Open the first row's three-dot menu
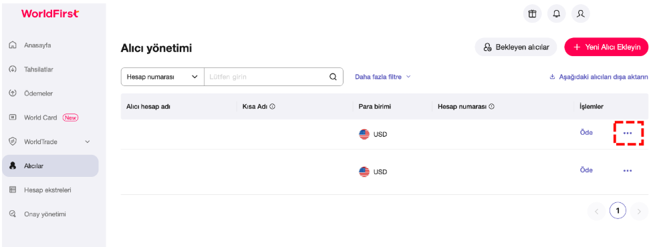This screenshot has height=247, width=659. pos(628,133)
